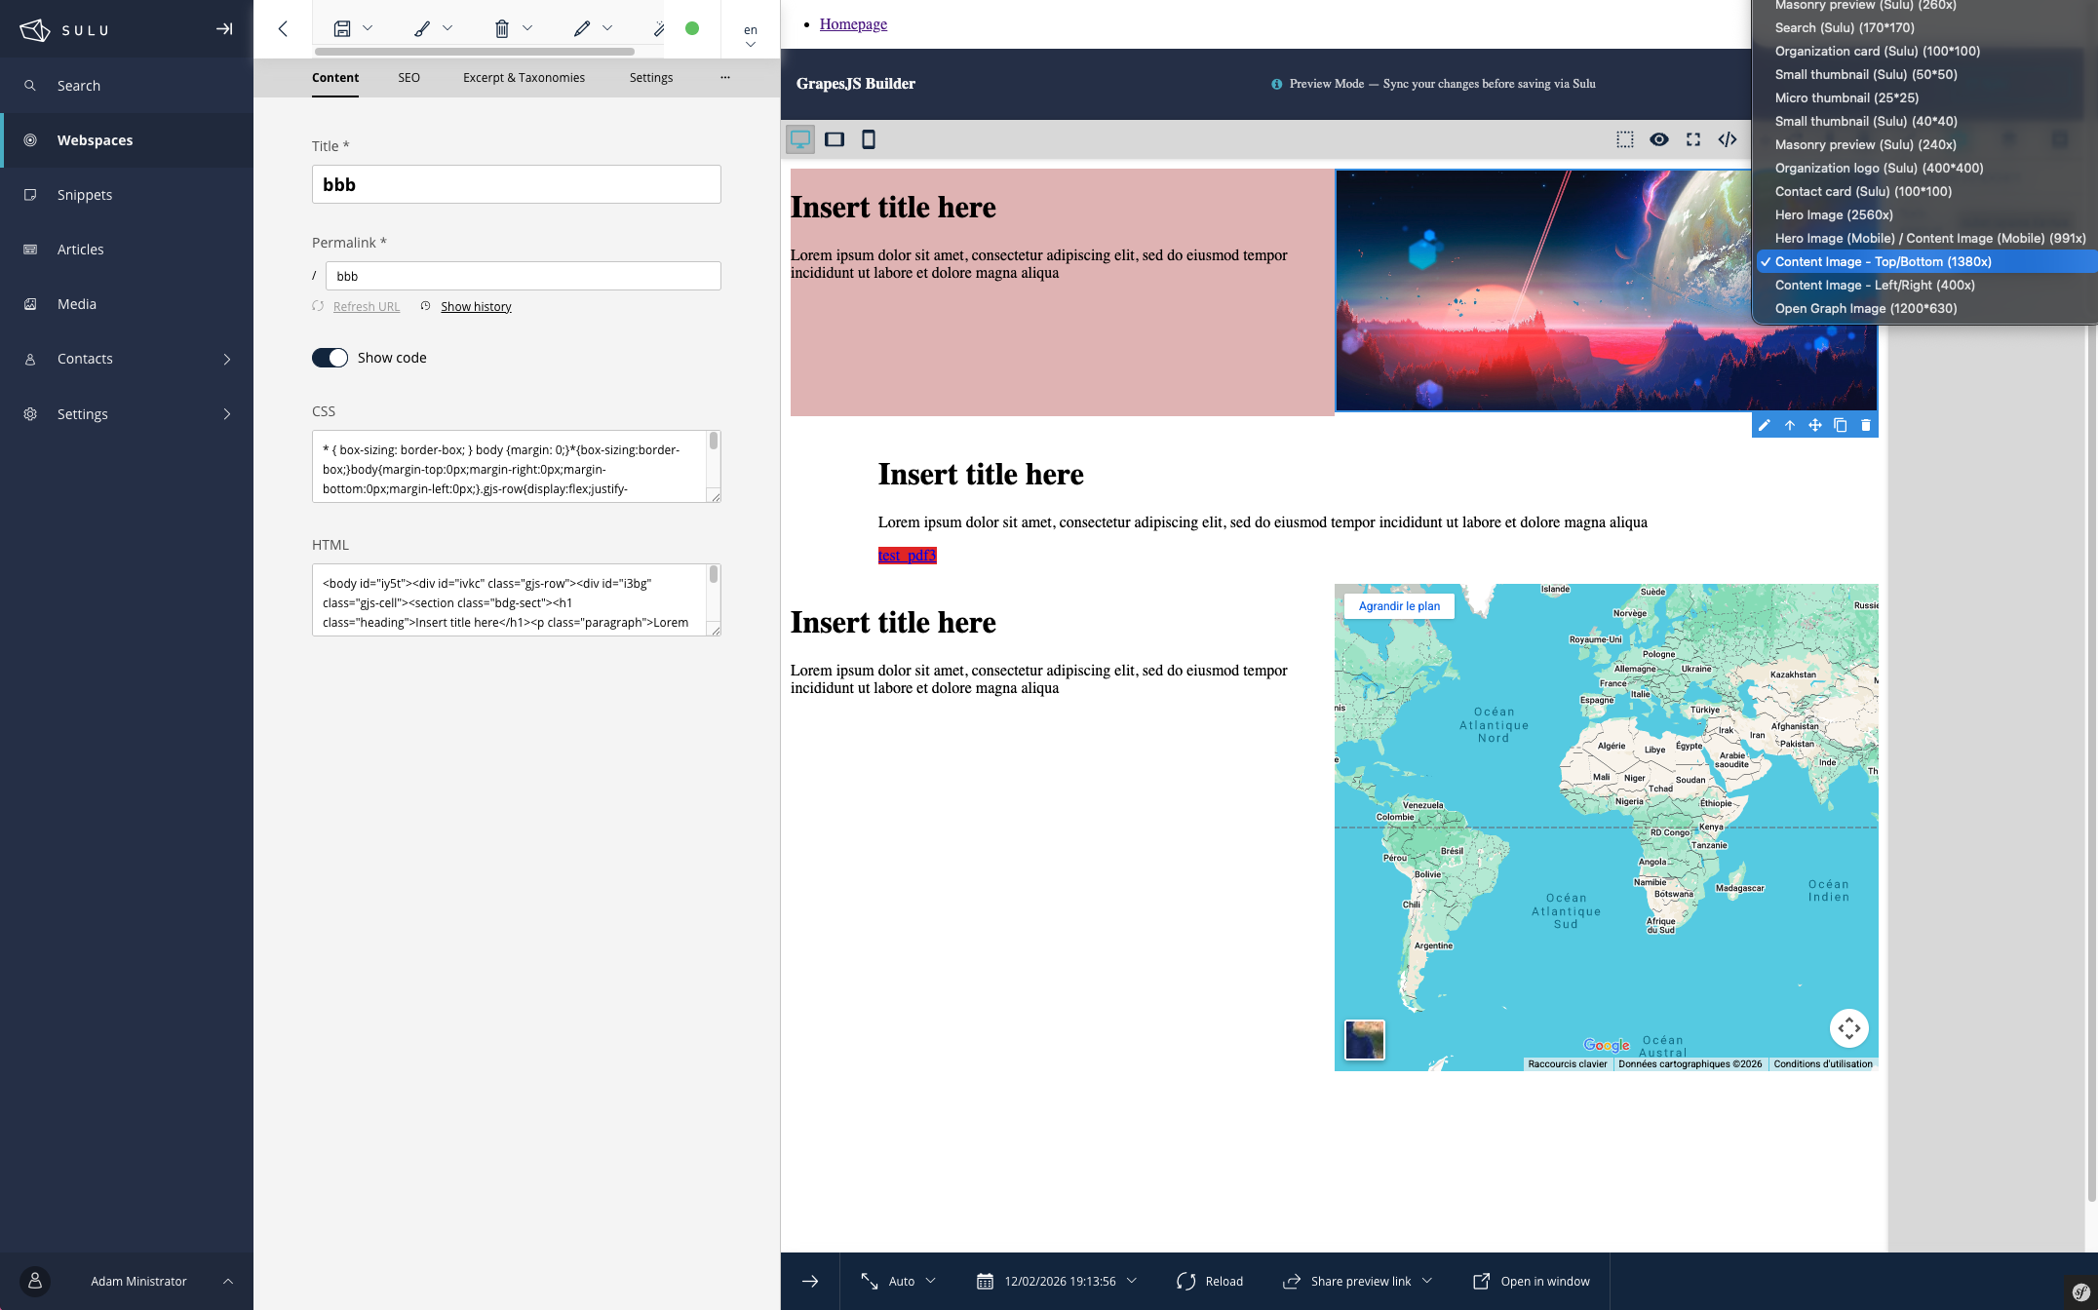Click the Save floppy disk icon
Screen dimensions: 2098x1310
[x=340, y=28]
